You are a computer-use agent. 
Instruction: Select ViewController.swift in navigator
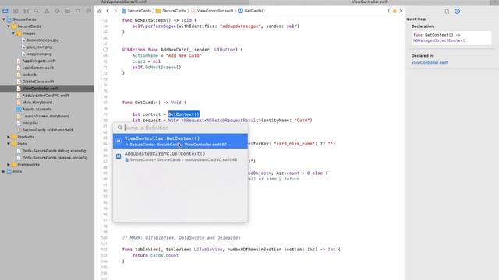point(47,89)
